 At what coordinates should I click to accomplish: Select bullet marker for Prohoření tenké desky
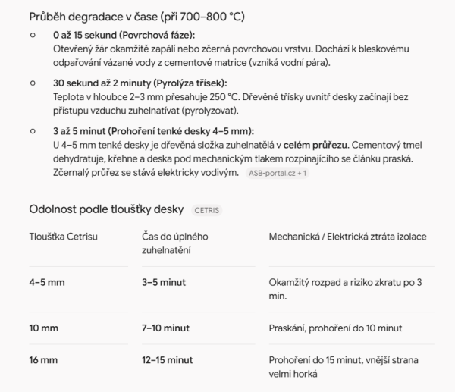pyautogui.click(x=33, y=131)
